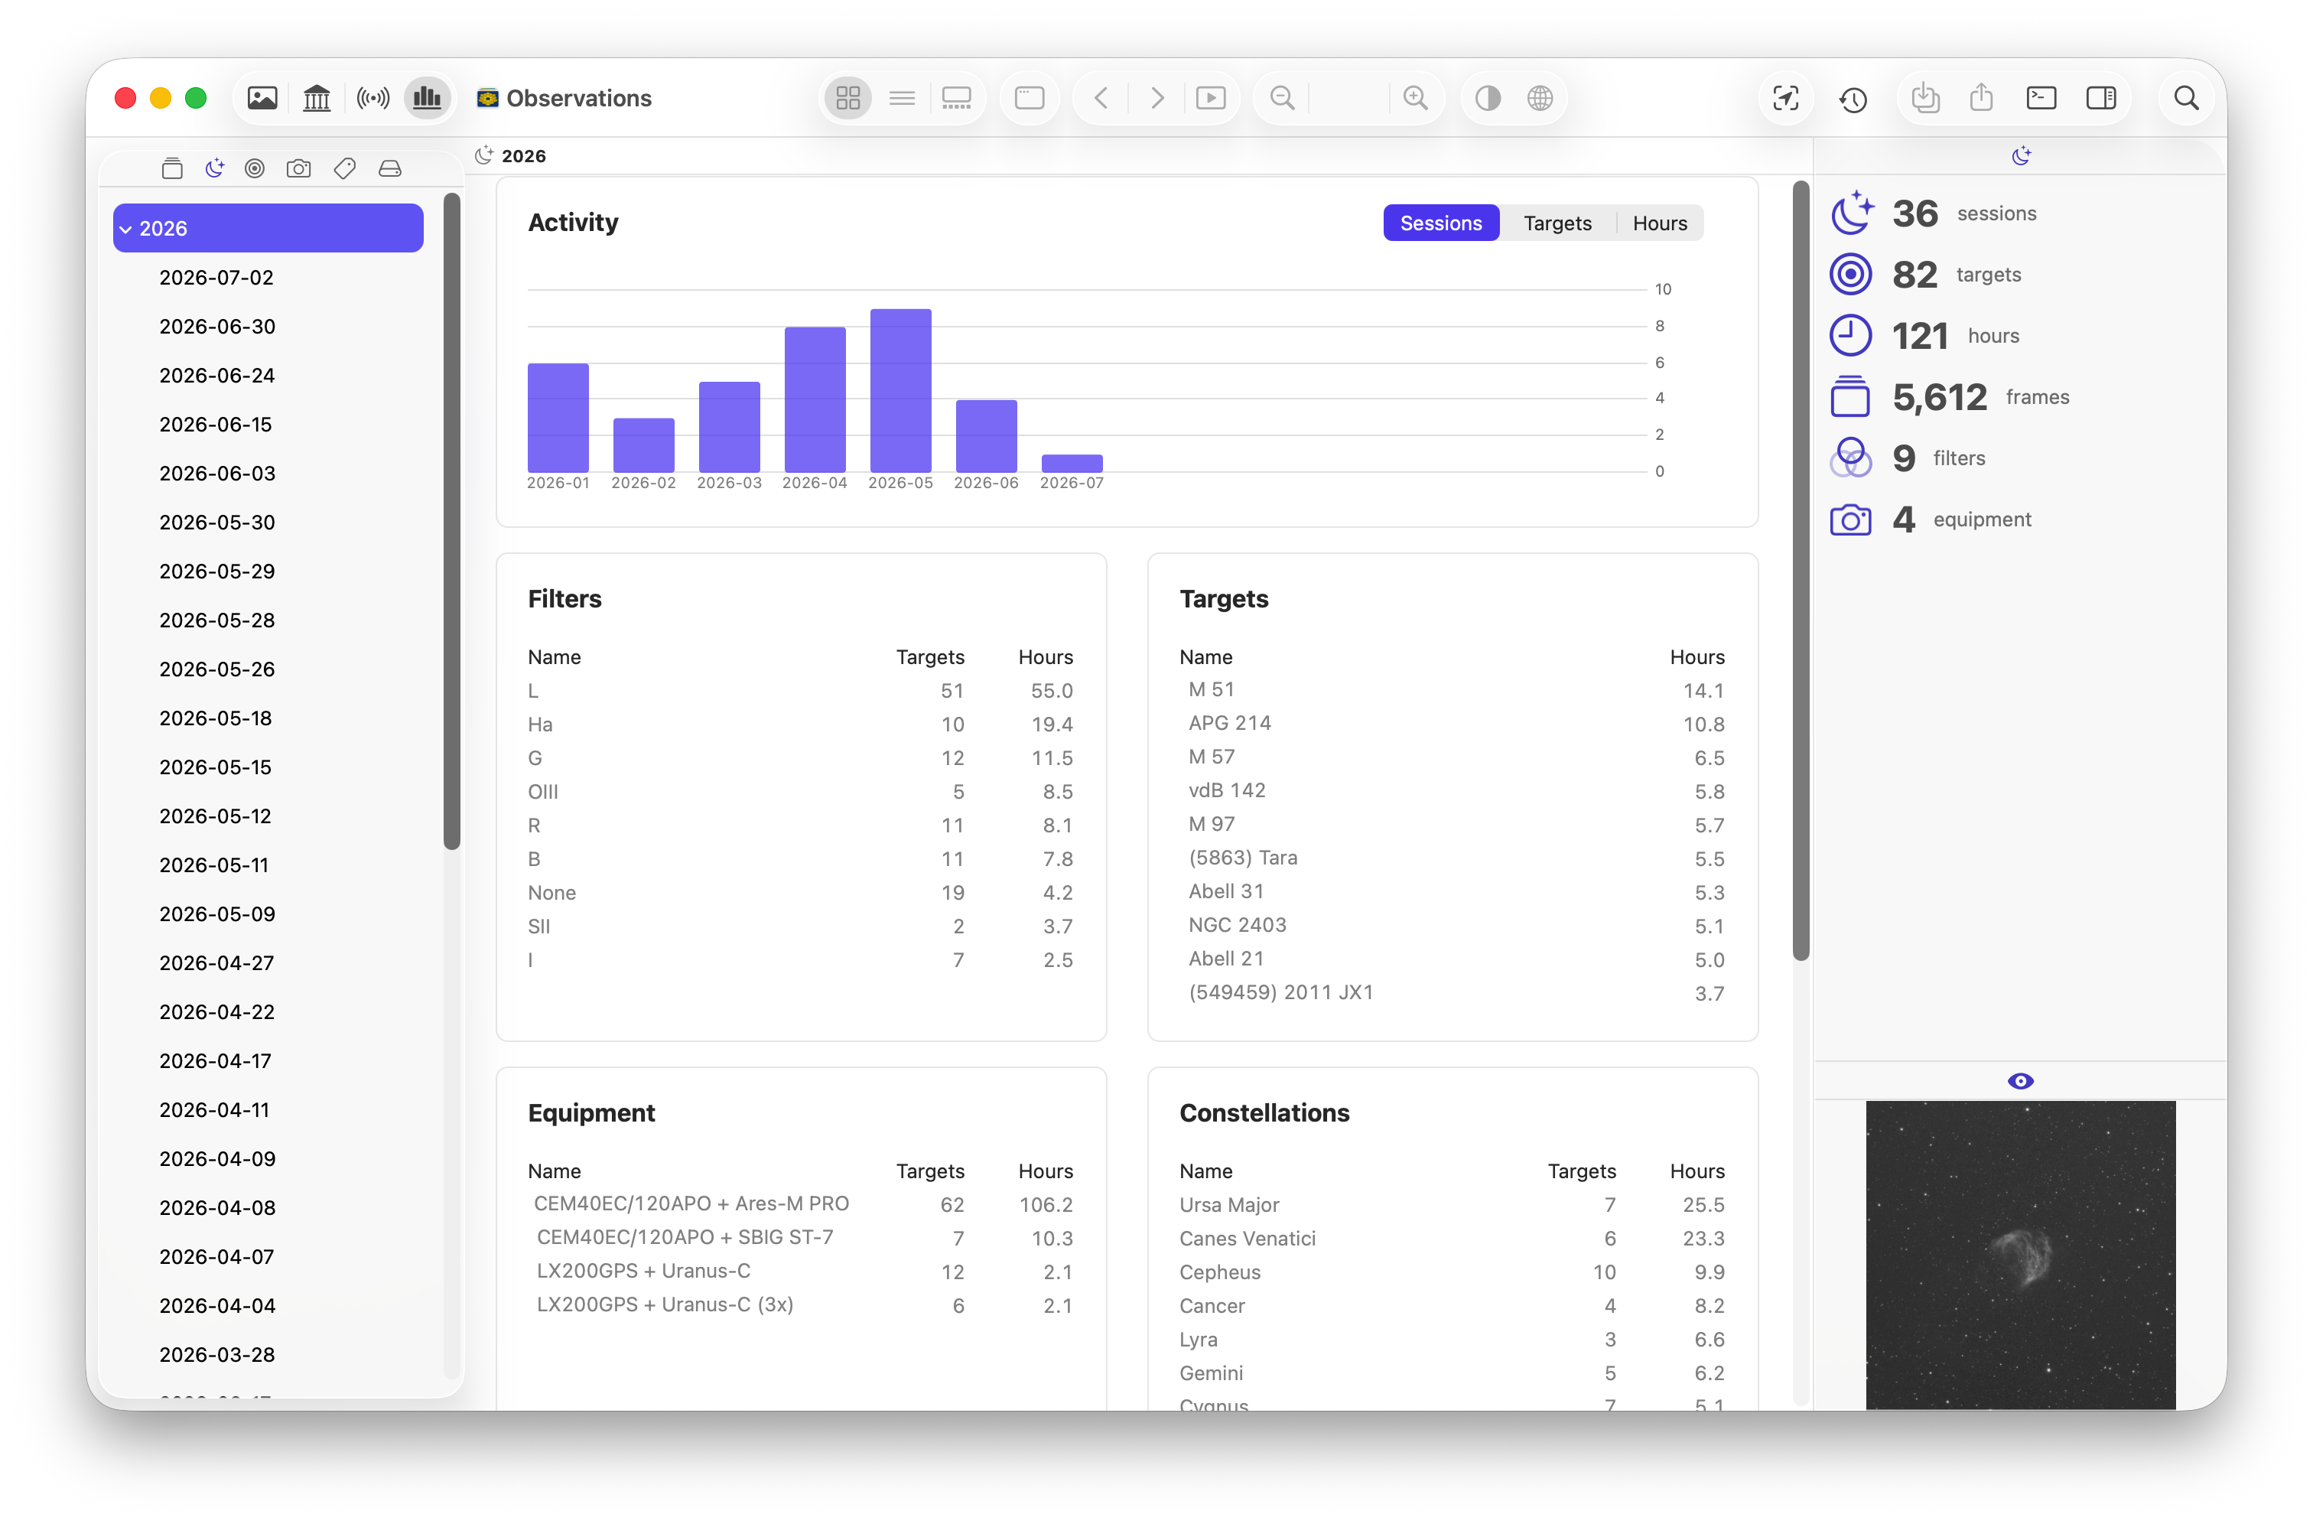
Task: Click CEM40EC/120APO + SBIG ST-7 row
Action: (x=801, y=1238)
